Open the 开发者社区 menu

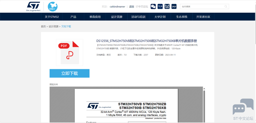203,17
